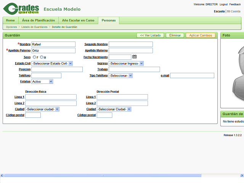This screenshot has height=183, width=244.
Task: Open the Listado de Guardianes breadcrumb
Action: pyautogui.click(x=34, y=27)
